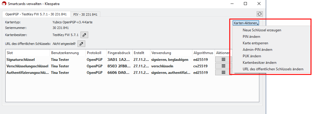The height and width of the screenshot is (114, 312).
Task: Choose Karte entsperren
Action: pos(255,43)
